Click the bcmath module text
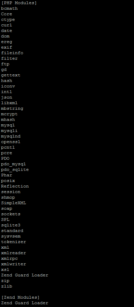Viewport: 134px width, 307px height. (x=9, y=8)
